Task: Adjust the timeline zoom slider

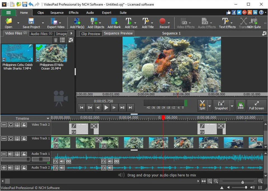Action: [243, 181]
